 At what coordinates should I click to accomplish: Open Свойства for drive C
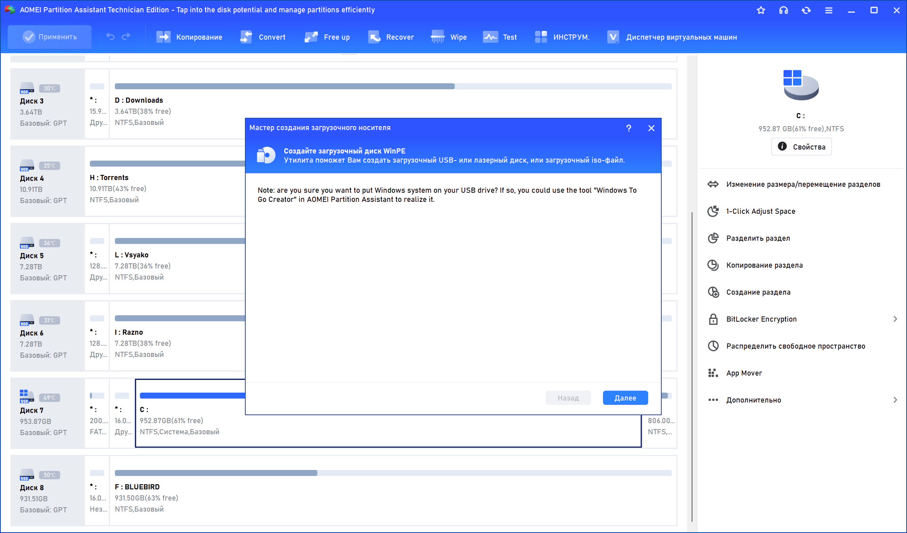click(x=801, y=147)
